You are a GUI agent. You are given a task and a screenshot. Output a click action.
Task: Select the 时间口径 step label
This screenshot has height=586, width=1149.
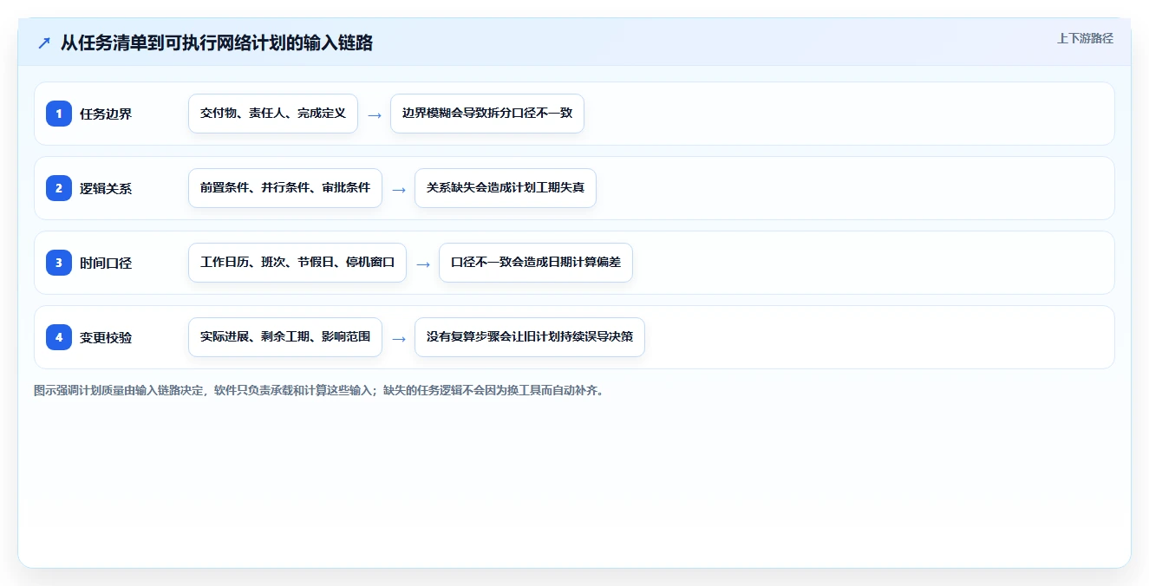[106, 263]
